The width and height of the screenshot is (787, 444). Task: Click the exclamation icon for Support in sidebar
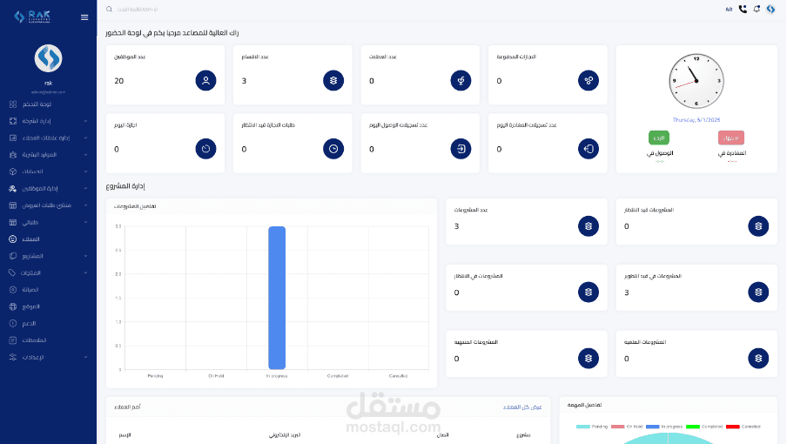tap(13, 324)
